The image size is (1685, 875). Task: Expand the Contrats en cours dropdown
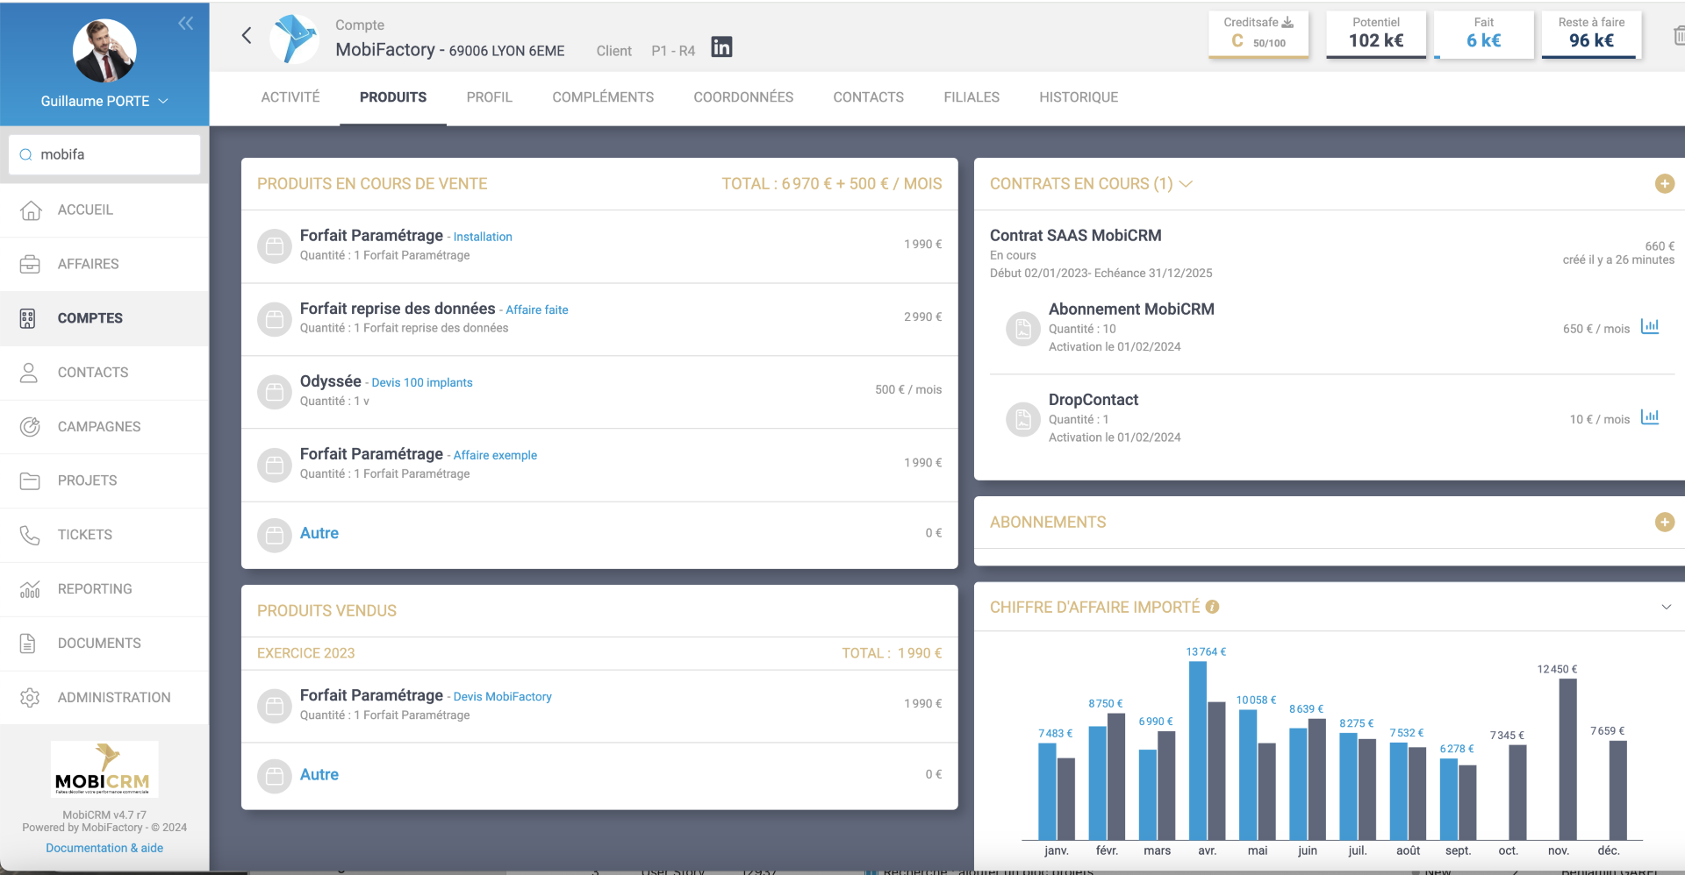point(1186,184)
